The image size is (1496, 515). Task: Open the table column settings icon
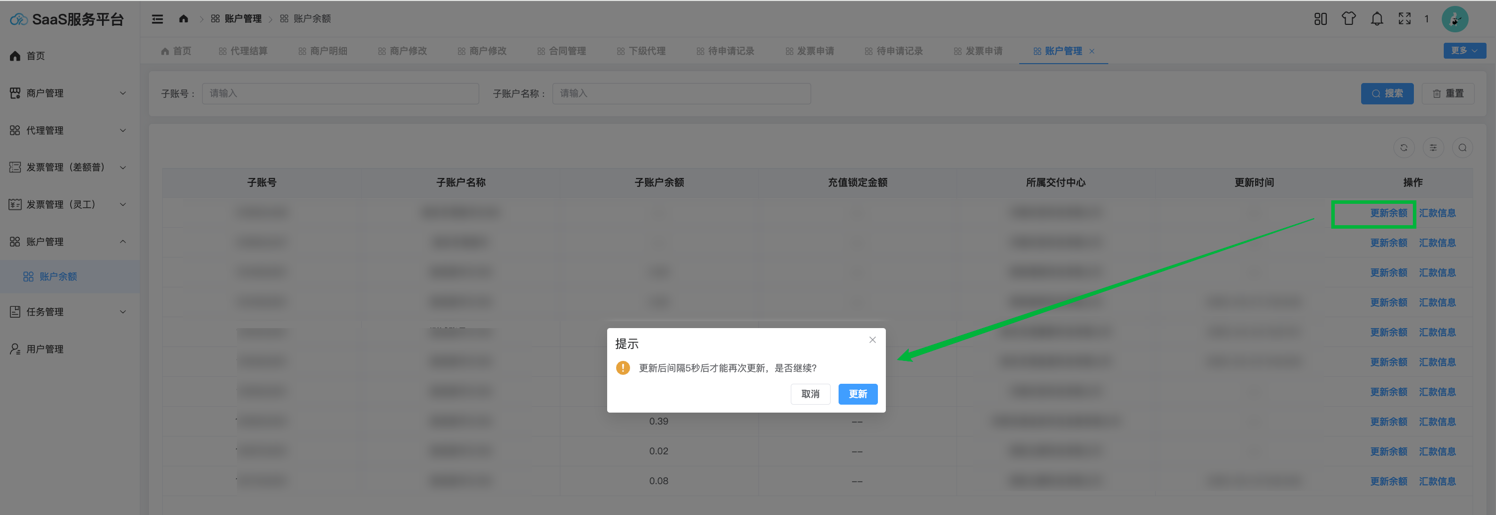1433,148
